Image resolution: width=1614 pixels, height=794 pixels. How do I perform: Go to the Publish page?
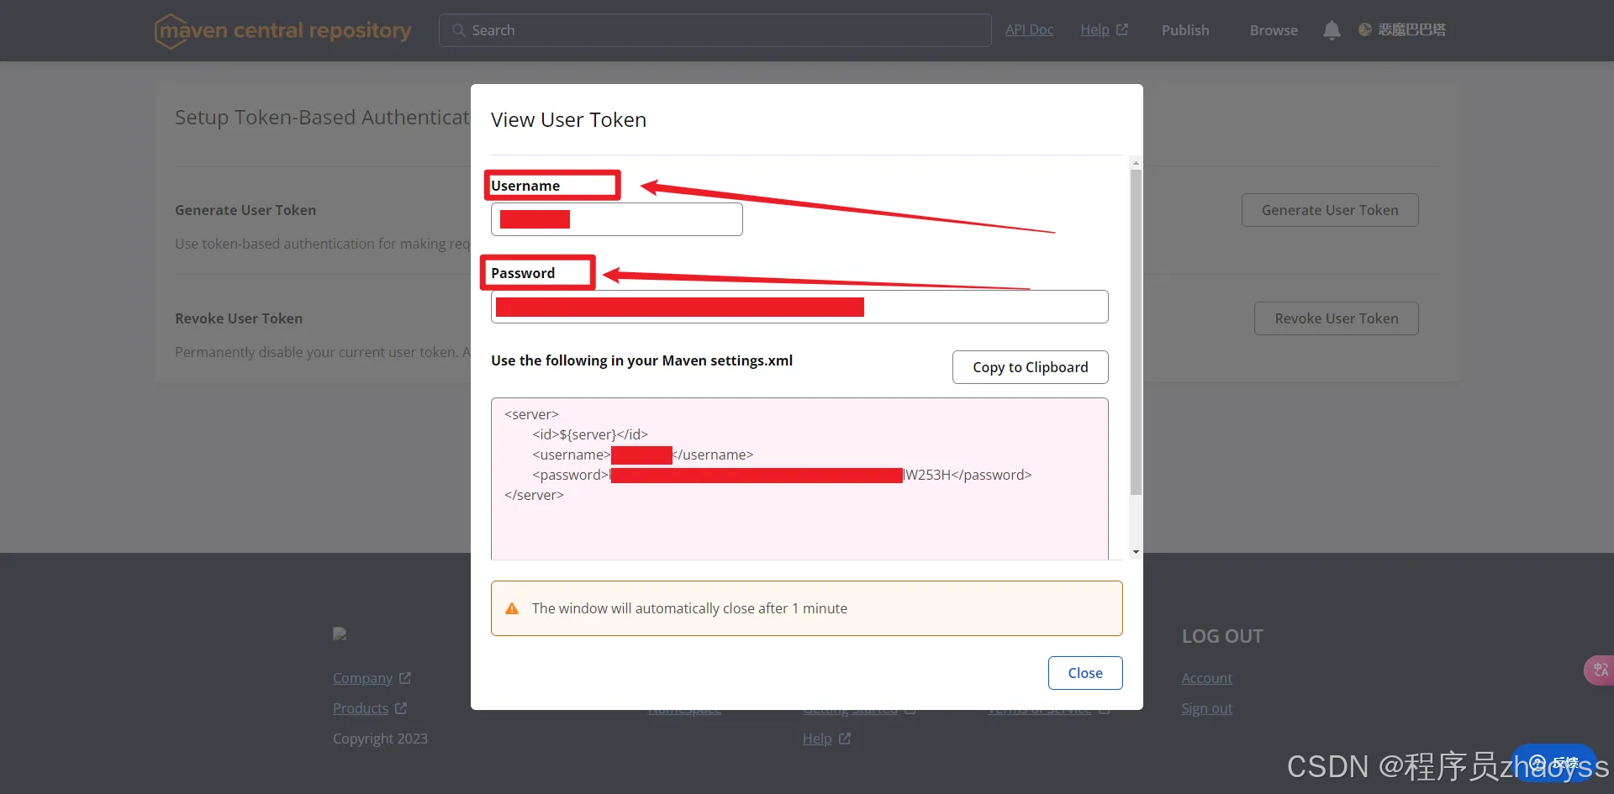(1185, 30)
